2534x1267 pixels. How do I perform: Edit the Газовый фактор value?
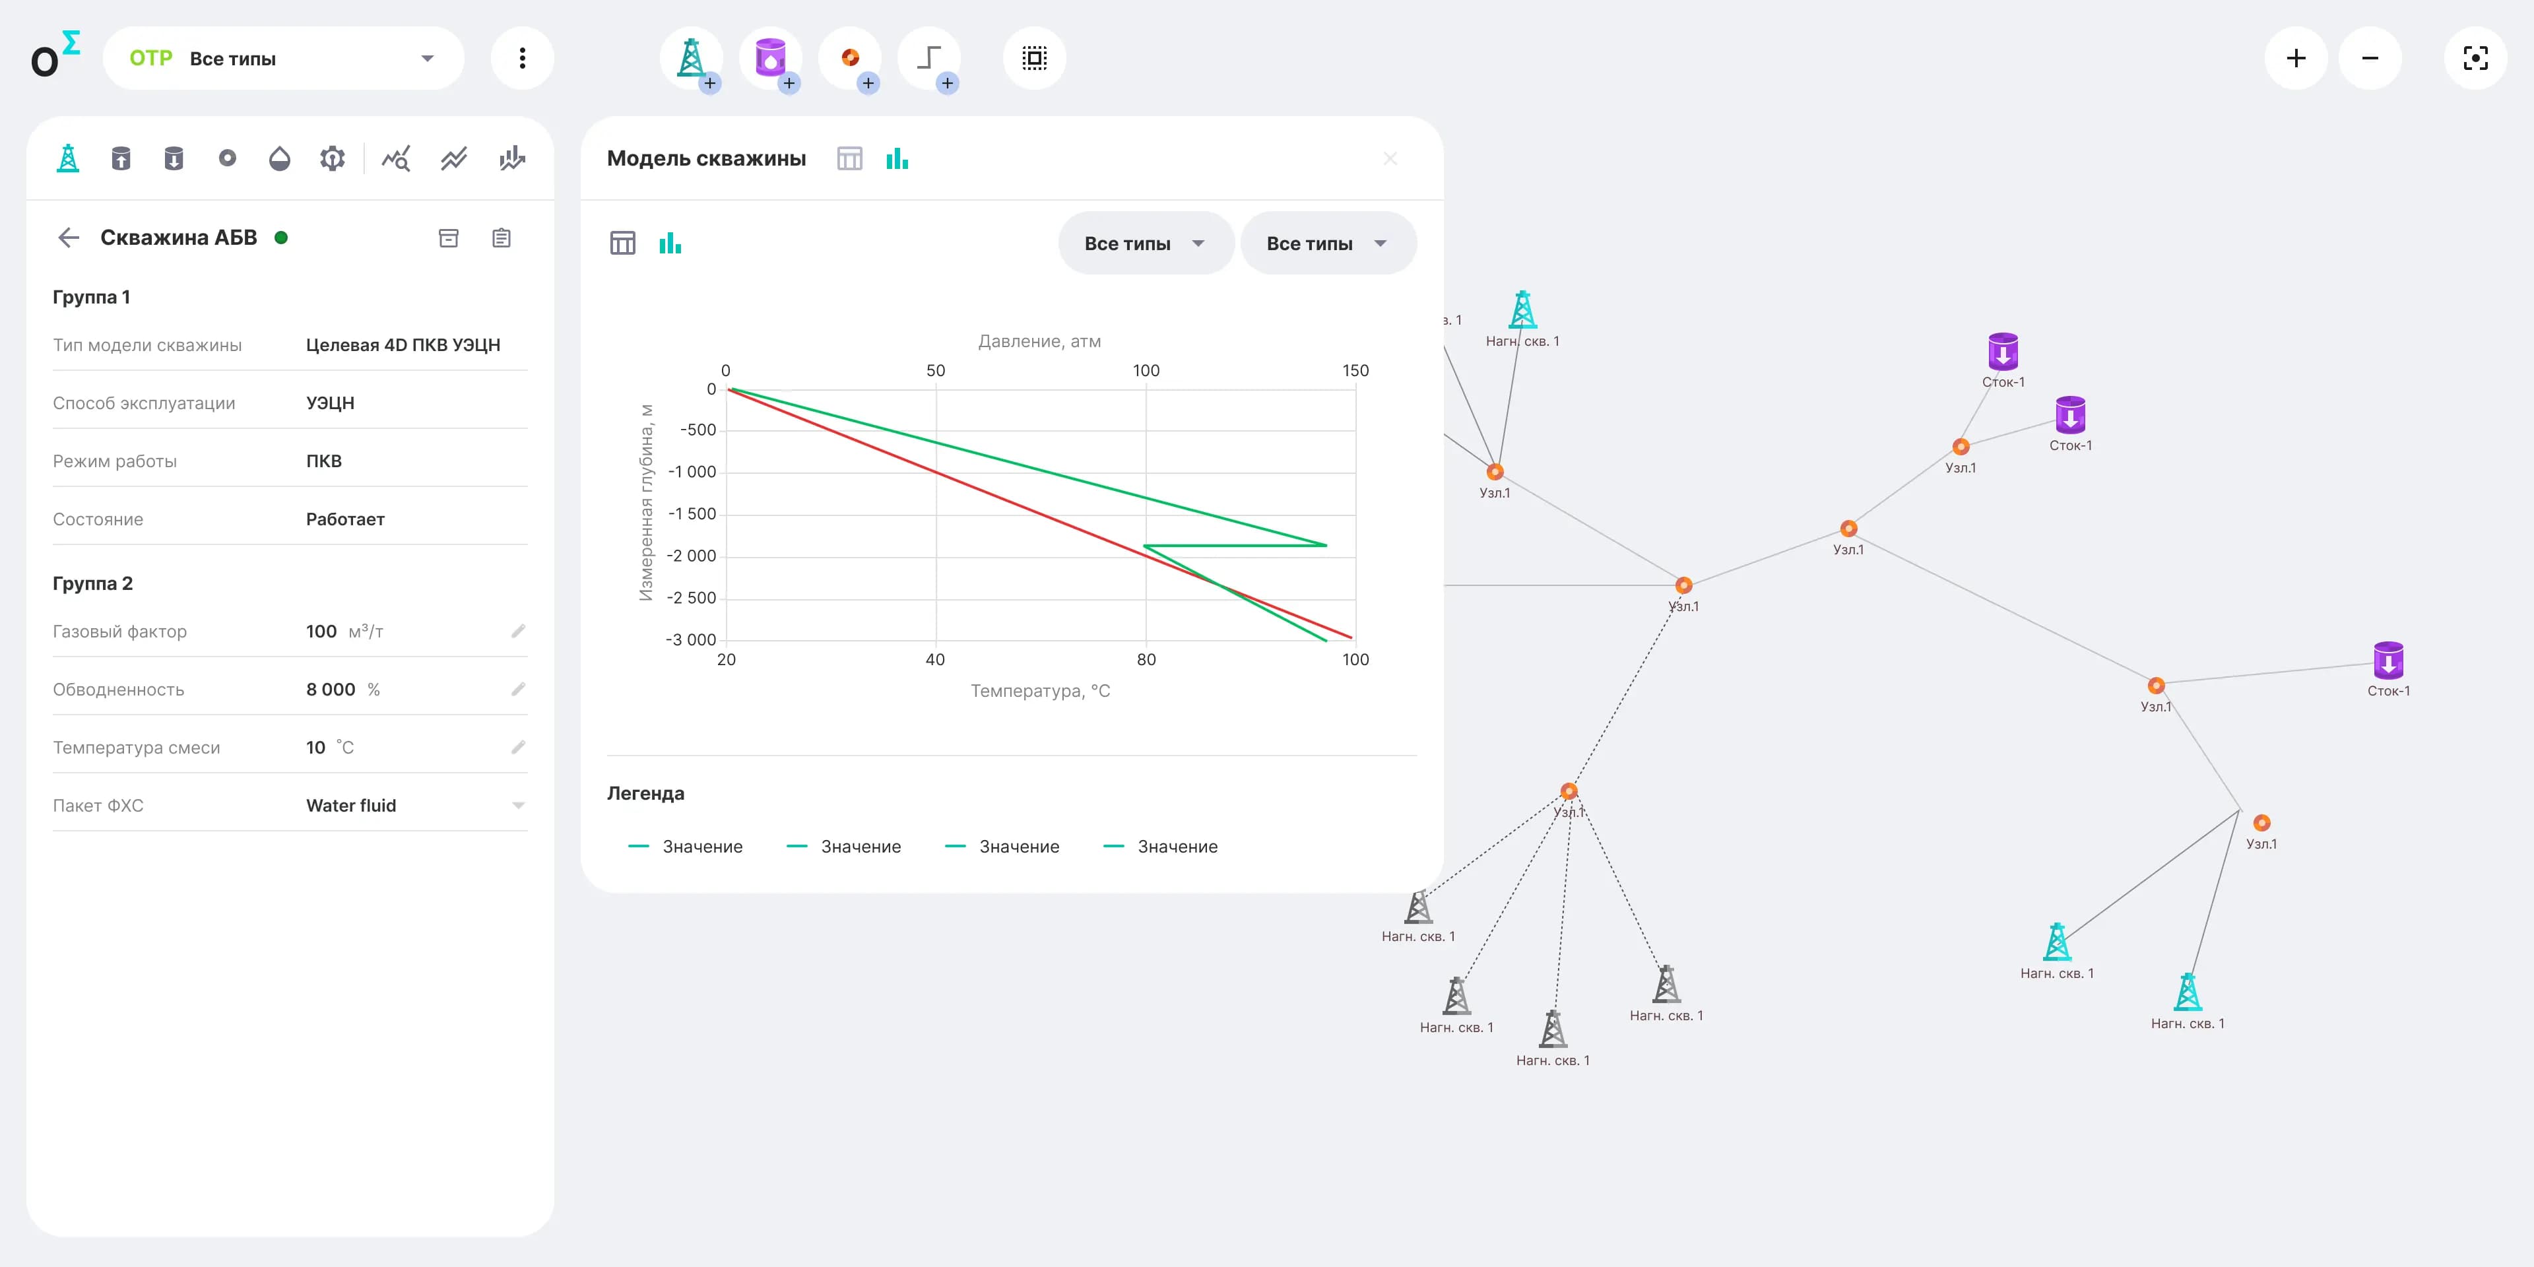point(519,632)
